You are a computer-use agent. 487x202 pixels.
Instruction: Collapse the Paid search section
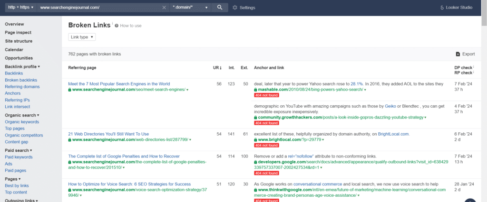pyautogui.click(x=19, y=150)
